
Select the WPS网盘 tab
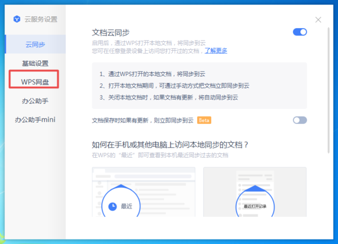point(35,82)
